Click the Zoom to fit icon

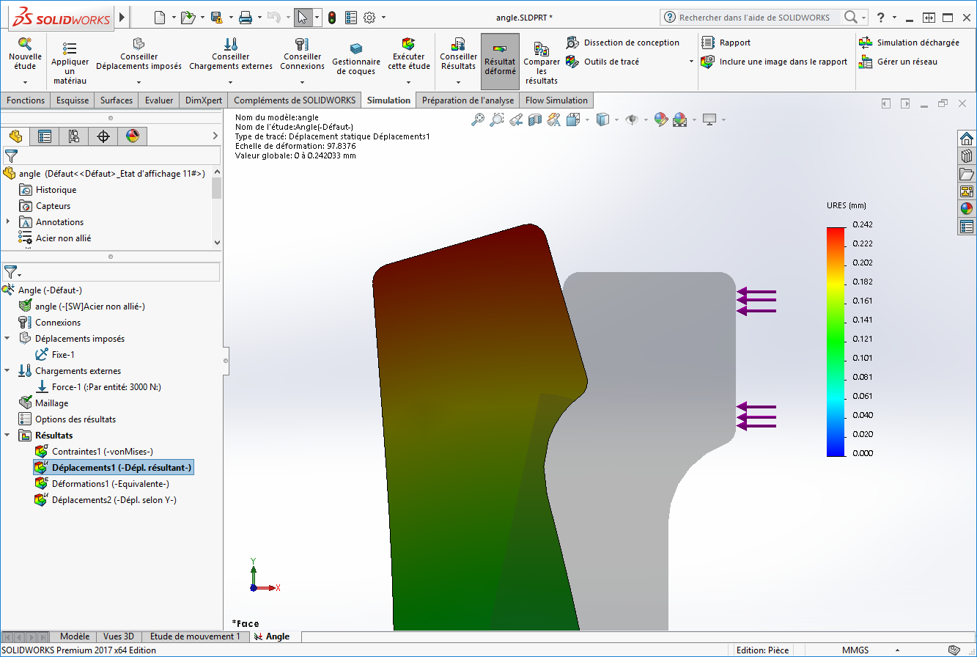pos(479,120)
